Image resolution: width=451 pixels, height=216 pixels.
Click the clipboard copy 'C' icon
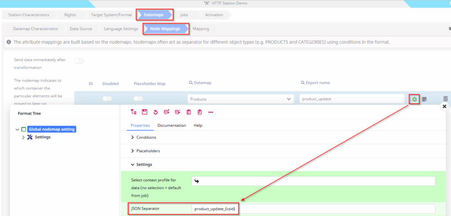pos(189,112)
